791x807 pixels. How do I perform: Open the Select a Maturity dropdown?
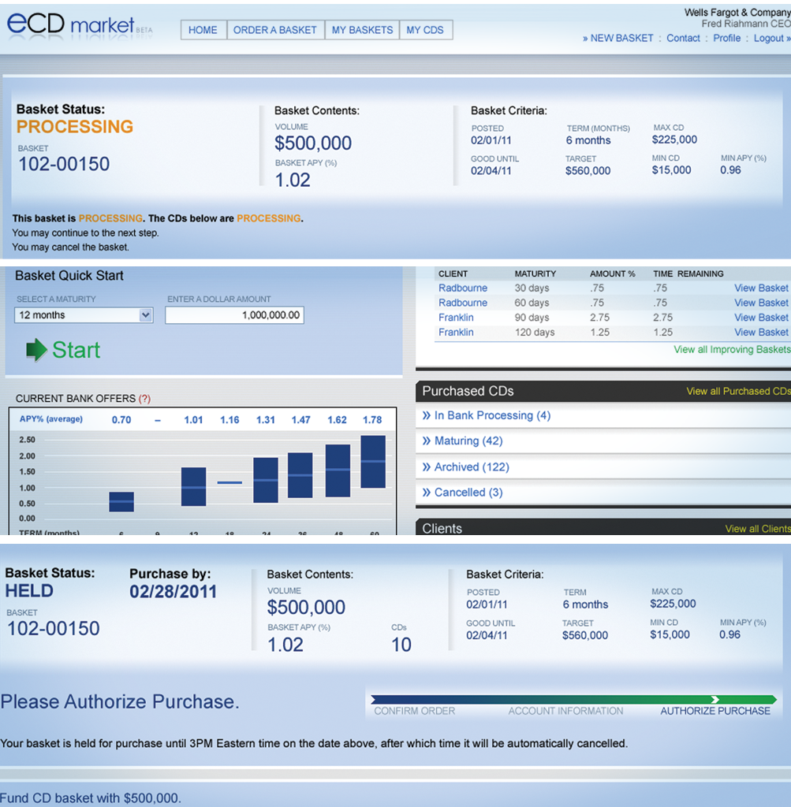click(x=84, y=315)
